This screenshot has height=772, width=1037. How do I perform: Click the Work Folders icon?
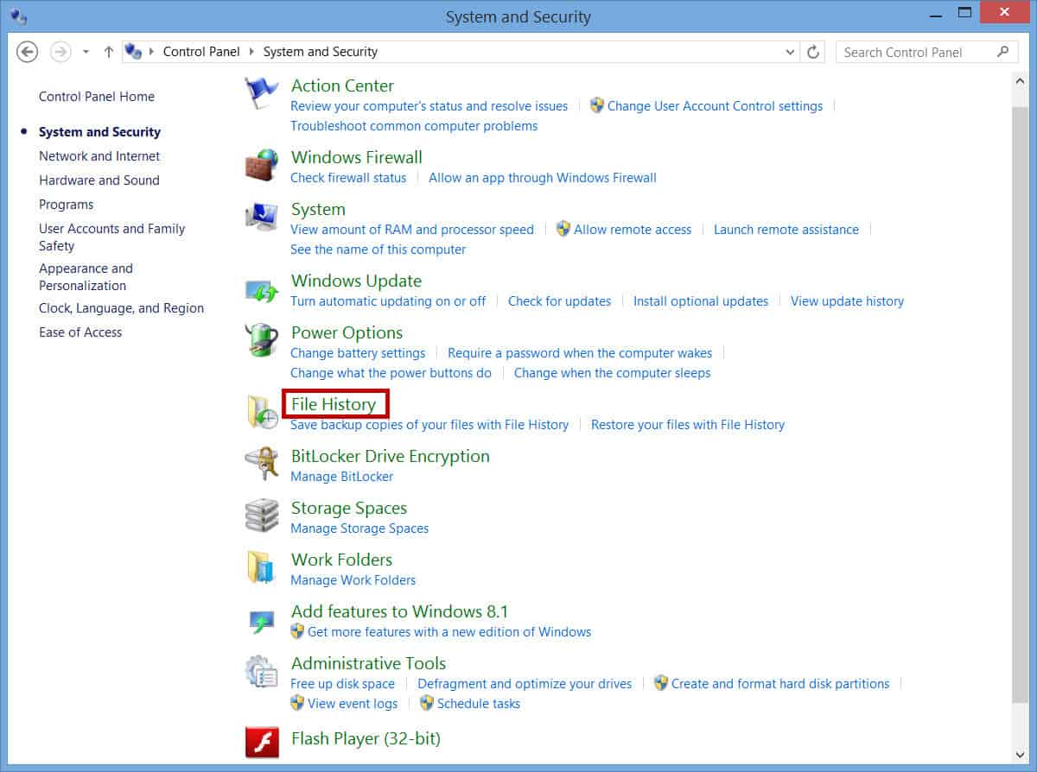262,567
